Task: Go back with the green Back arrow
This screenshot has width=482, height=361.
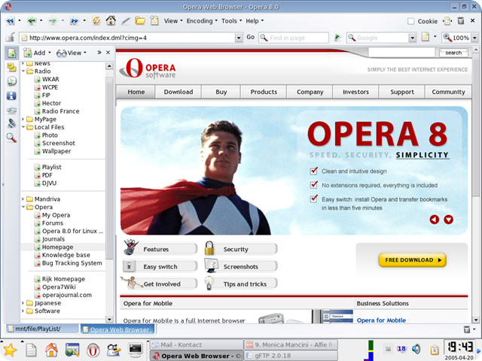Action: click(32, 21)
